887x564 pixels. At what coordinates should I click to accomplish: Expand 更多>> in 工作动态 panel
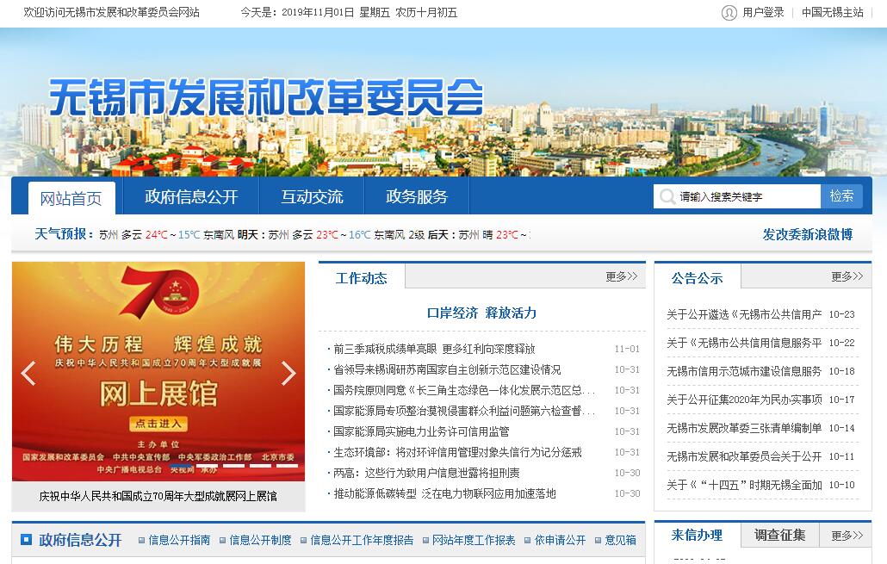point(621,276)
